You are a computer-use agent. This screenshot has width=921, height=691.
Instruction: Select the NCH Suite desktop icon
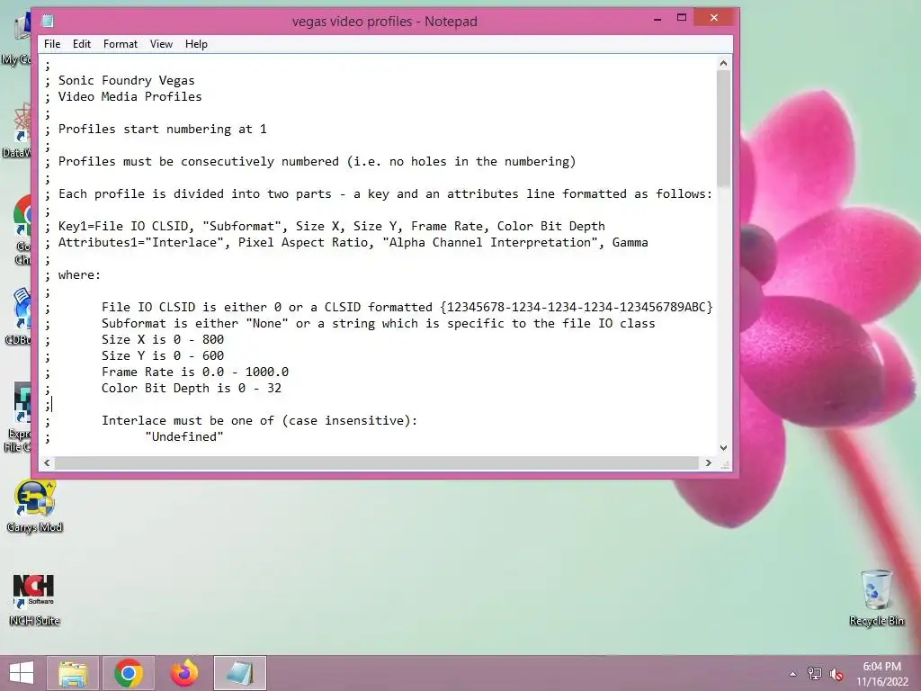tap(34, 598)
